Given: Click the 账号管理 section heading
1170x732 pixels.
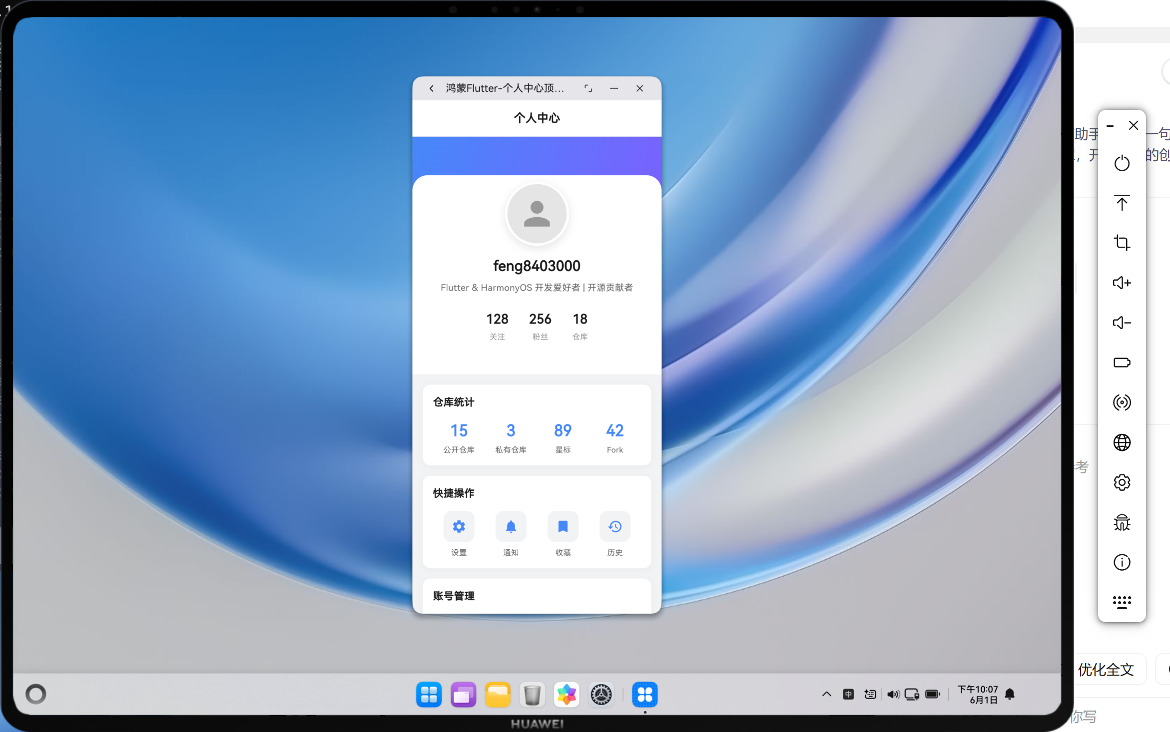Looking at the screenshot, I should tap(453, 596).
